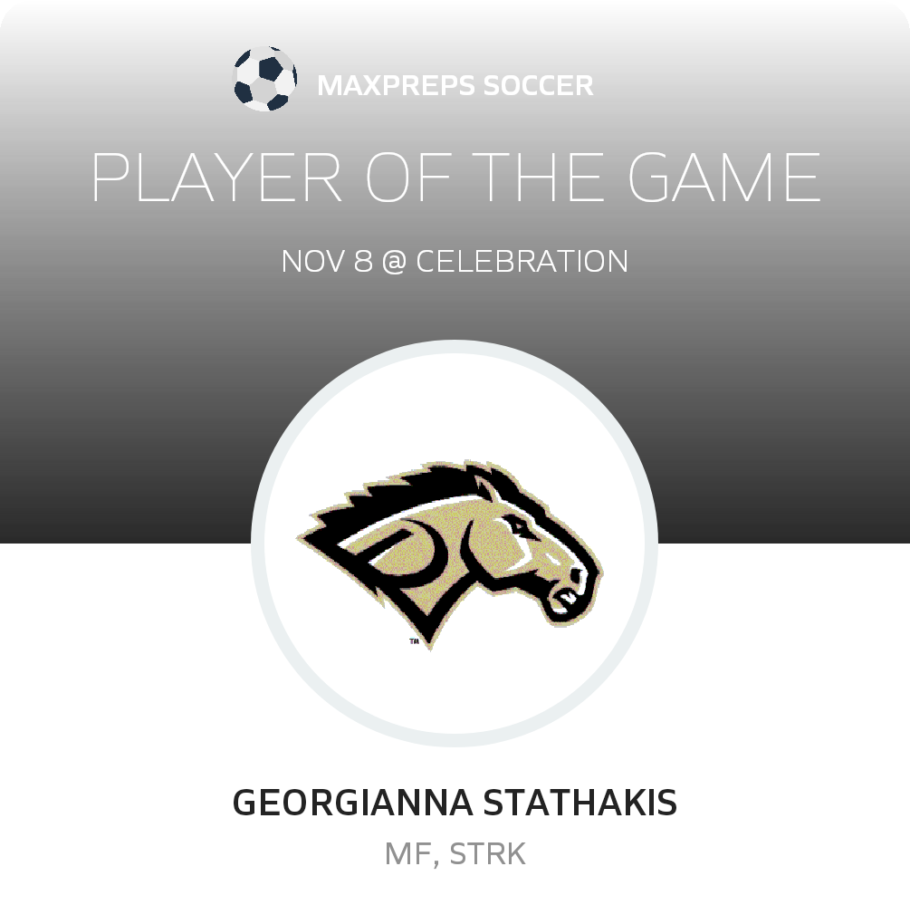Select the word SOCCER in header
The image size is (910, 924).
538,86
